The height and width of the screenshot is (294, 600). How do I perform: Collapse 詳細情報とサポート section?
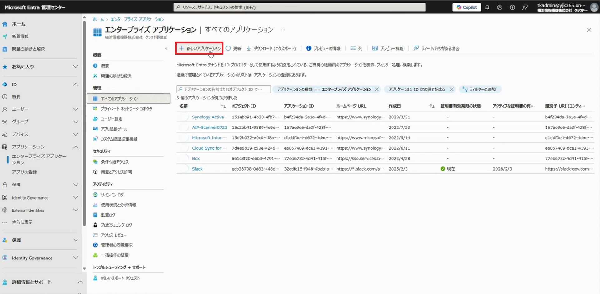tap(80, 282)
